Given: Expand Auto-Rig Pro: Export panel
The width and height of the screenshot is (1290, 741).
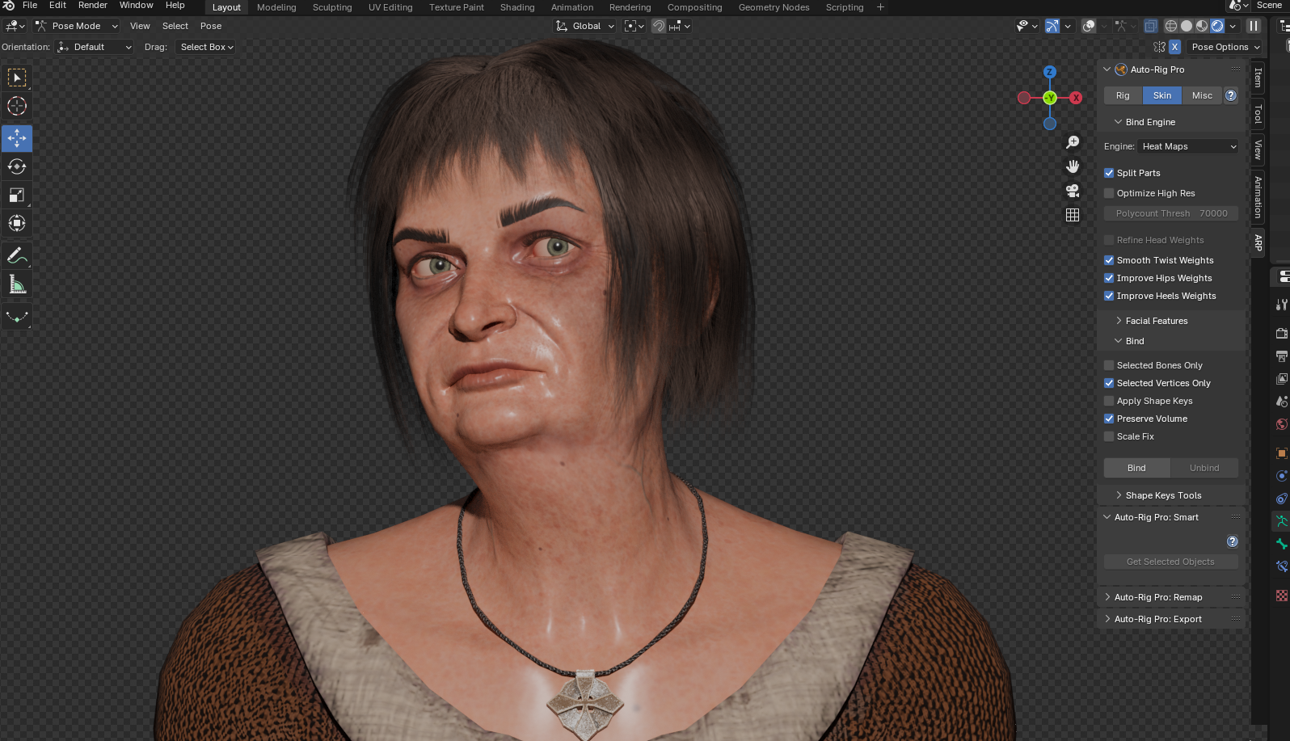Looking at the screenshot, I should coord(1157,619).
